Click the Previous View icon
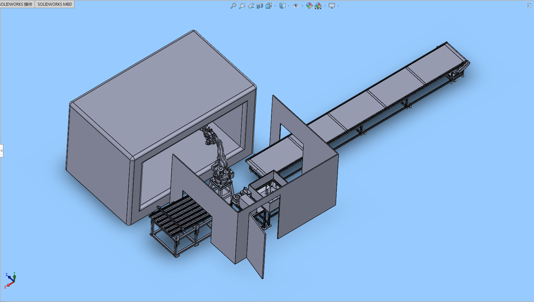Viewport: 534px width, 302px height. [x=251, y=6]
